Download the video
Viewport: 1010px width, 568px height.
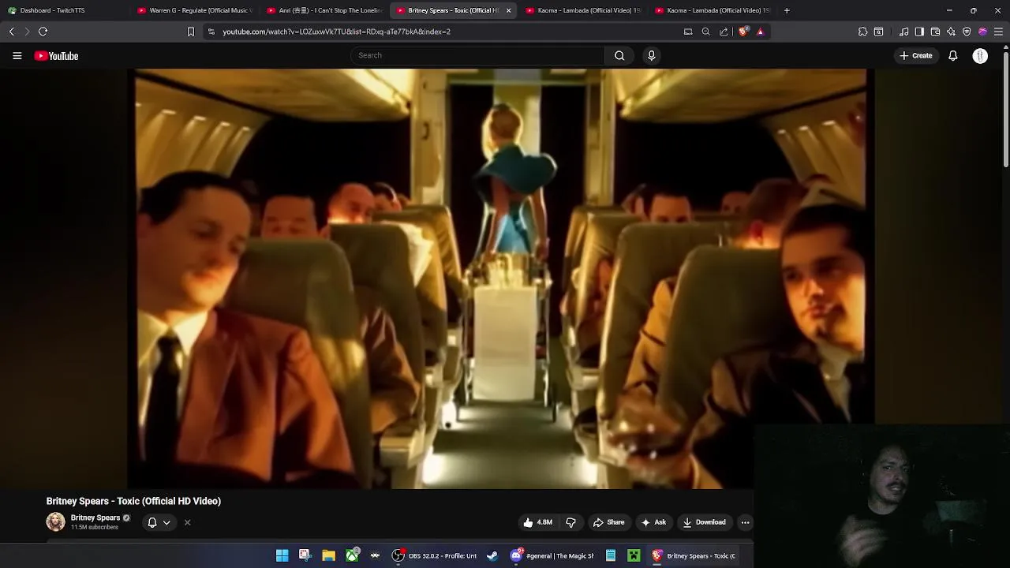(x=704, y=522)
